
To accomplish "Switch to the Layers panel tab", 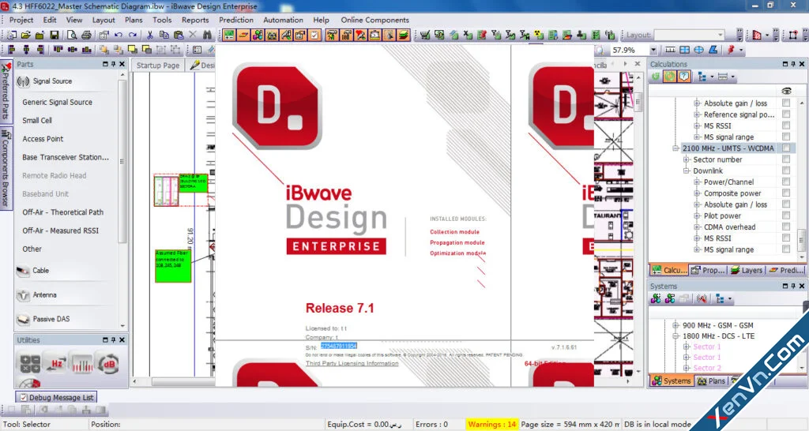I will click(x=746, y=270).
